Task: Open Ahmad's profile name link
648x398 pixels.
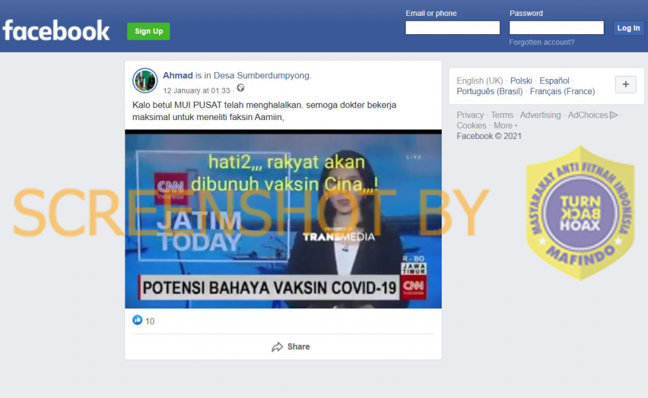Action: [x=178, y=75]
